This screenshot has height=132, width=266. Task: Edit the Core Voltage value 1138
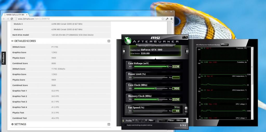[x=176, y=67]
